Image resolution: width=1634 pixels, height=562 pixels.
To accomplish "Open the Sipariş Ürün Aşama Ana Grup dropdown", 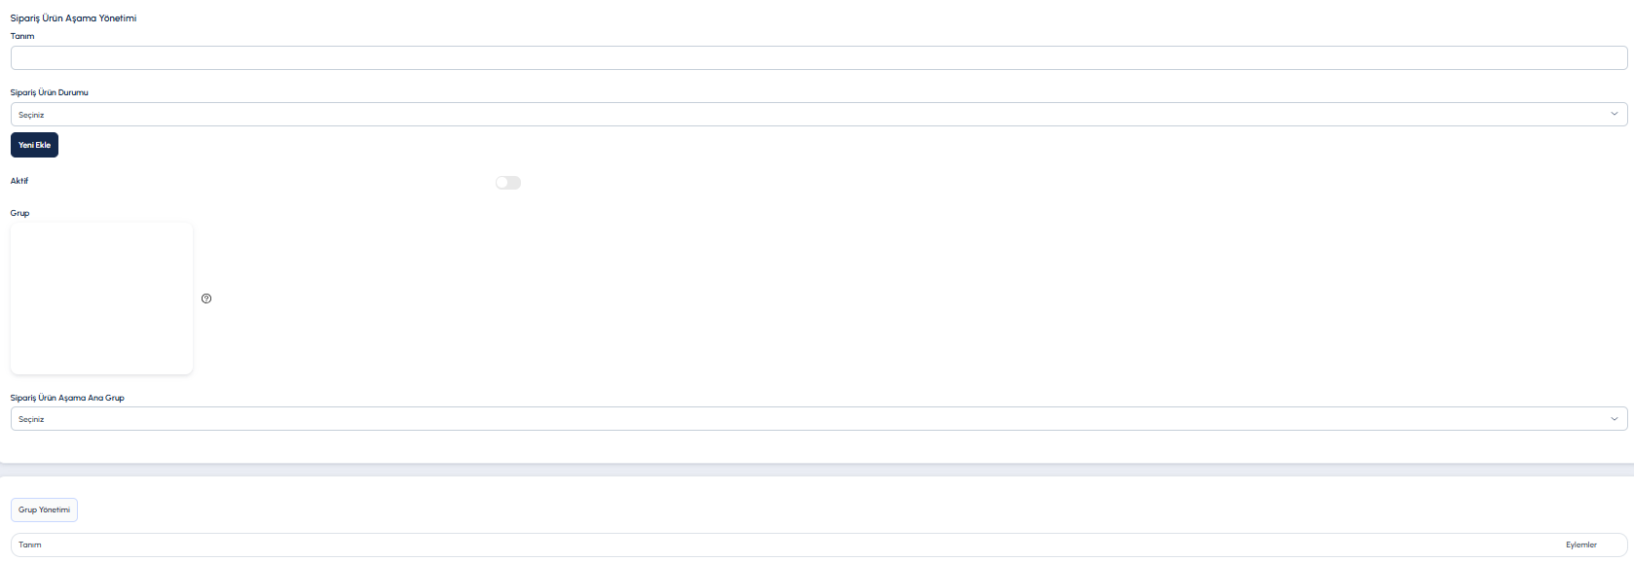I will (x=818, y=419).
